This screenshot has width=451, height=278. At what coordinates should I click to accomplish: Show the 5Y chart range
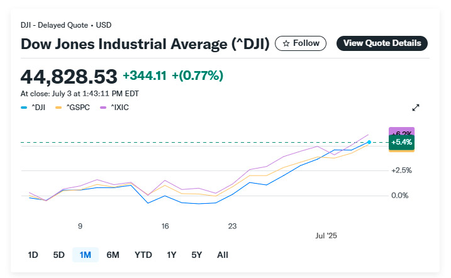pyautogui.click(x=196, y=255)
